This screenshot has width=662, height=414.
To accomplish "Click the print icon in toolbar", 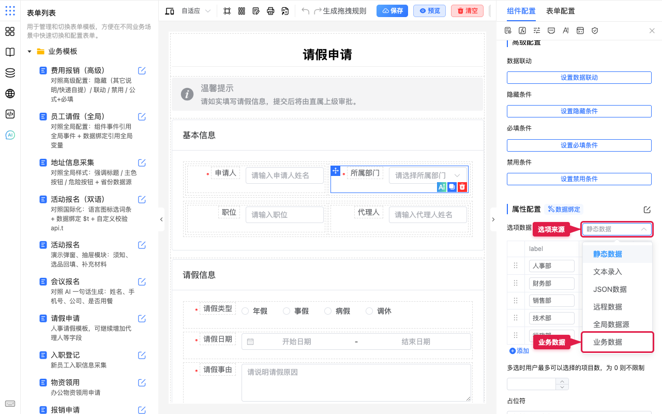I will (270, 11).
